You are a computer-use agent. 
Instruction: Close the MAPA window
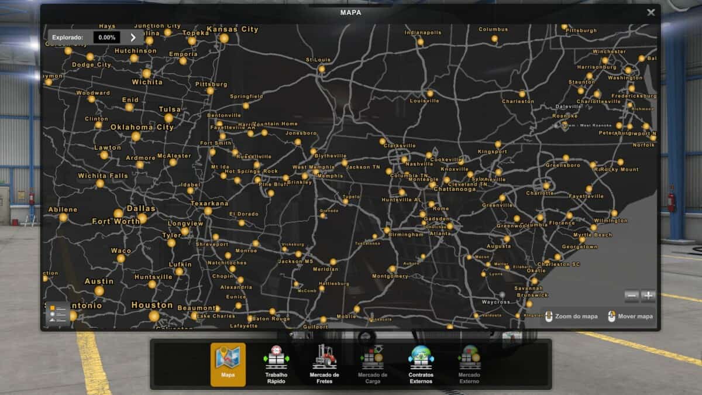coord(651,12)
